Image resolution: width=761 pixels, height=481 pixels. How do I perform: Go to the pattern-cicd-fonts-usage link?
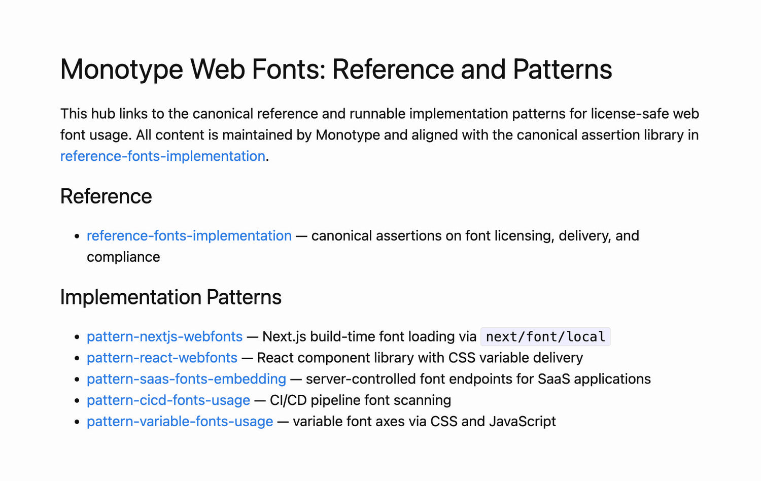pyautogui.click(x=168, y=401)
